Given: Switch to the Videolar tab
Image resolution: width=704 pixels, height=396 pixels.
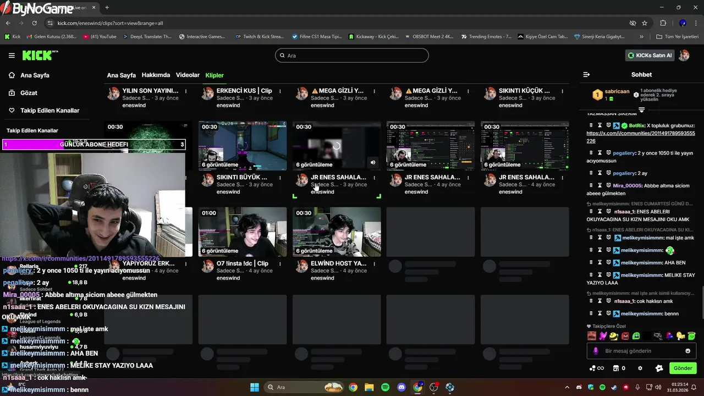Looking at the screenshot, I should (188, 75).
